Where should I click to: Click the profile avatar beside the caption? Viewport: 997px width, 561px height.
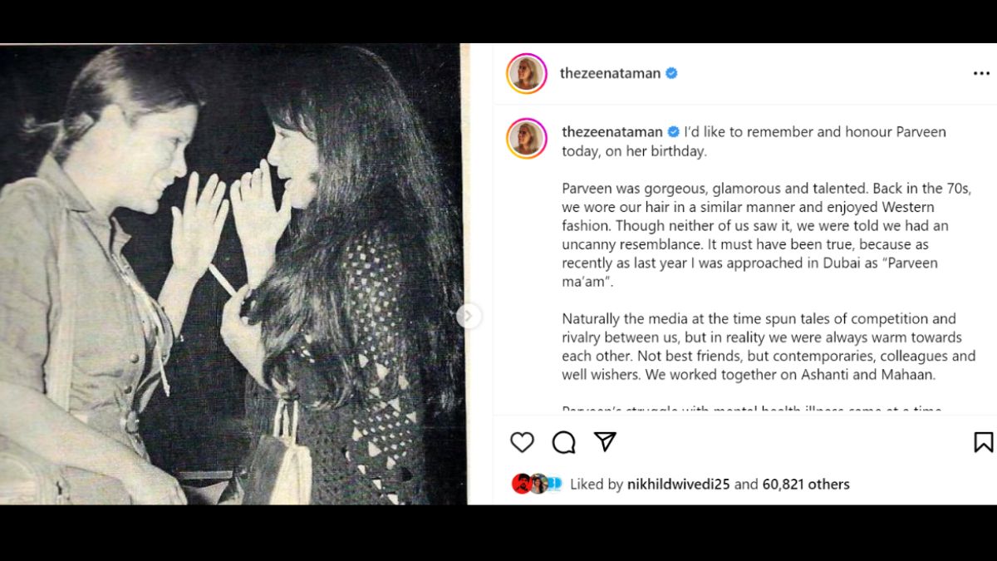(x=527, y=138)
